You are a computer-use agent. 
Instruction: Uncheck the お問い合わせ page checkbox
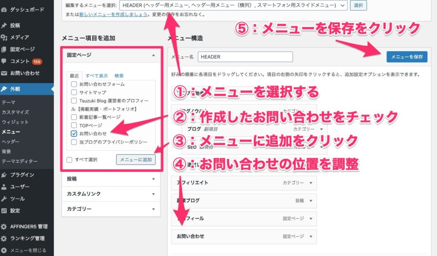coord(74,134)
